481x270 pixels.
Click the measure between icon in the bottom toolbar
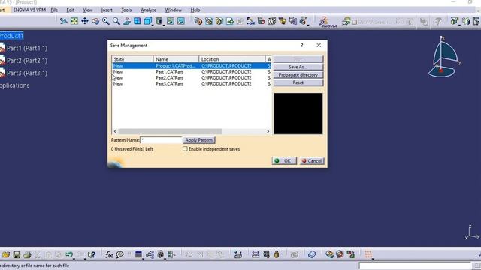tap(256, 254)
